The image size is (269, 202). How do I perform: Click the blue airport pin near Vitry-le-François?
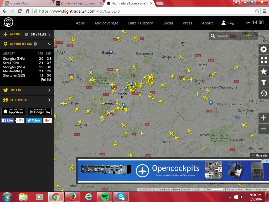click(x=211, y=103)
